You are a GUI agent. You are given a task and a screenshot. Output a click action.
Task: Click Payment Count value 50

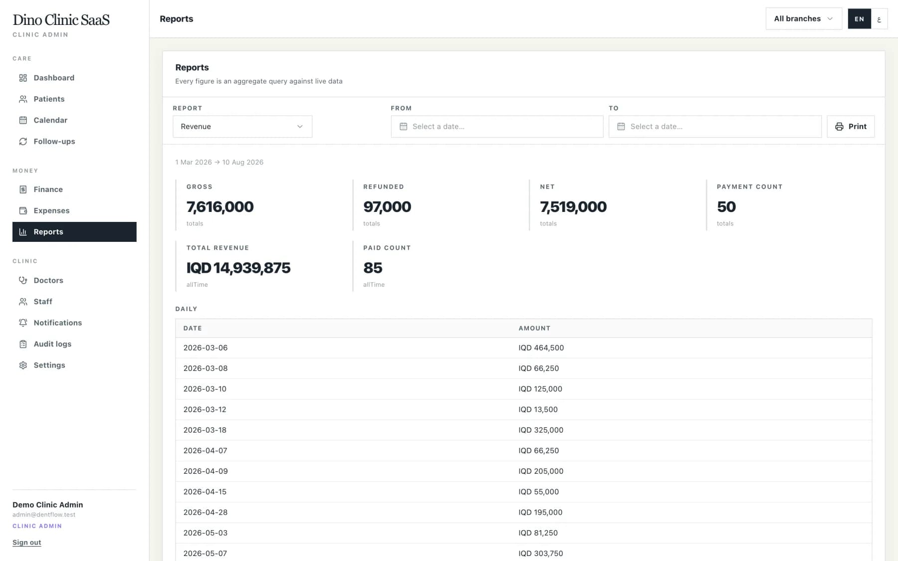[x=726, y=207]
